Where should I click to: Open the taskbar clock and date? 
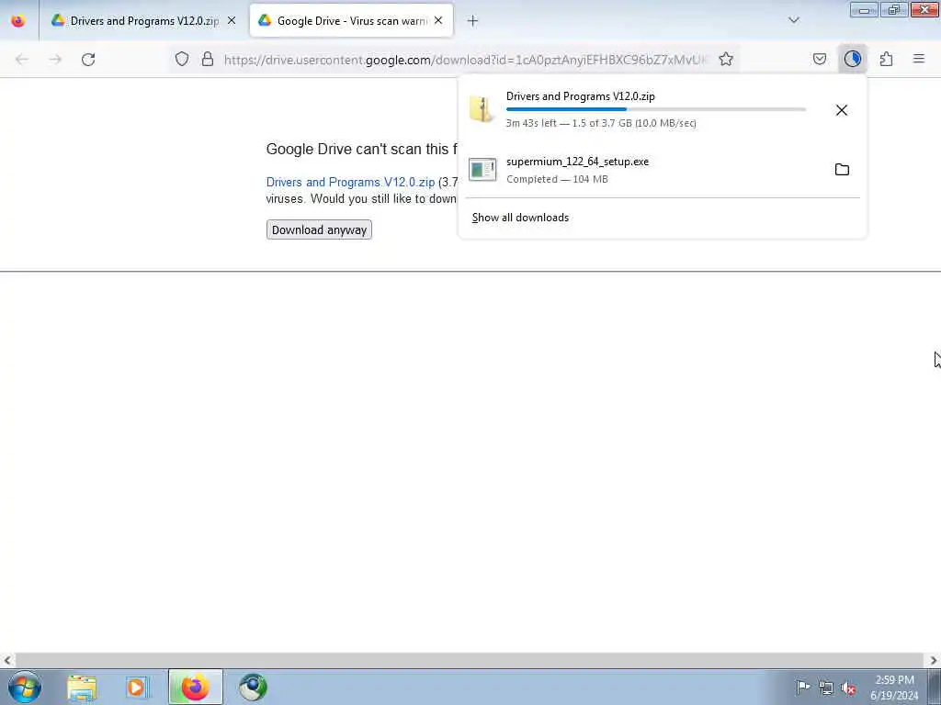(x=895, y=688)
